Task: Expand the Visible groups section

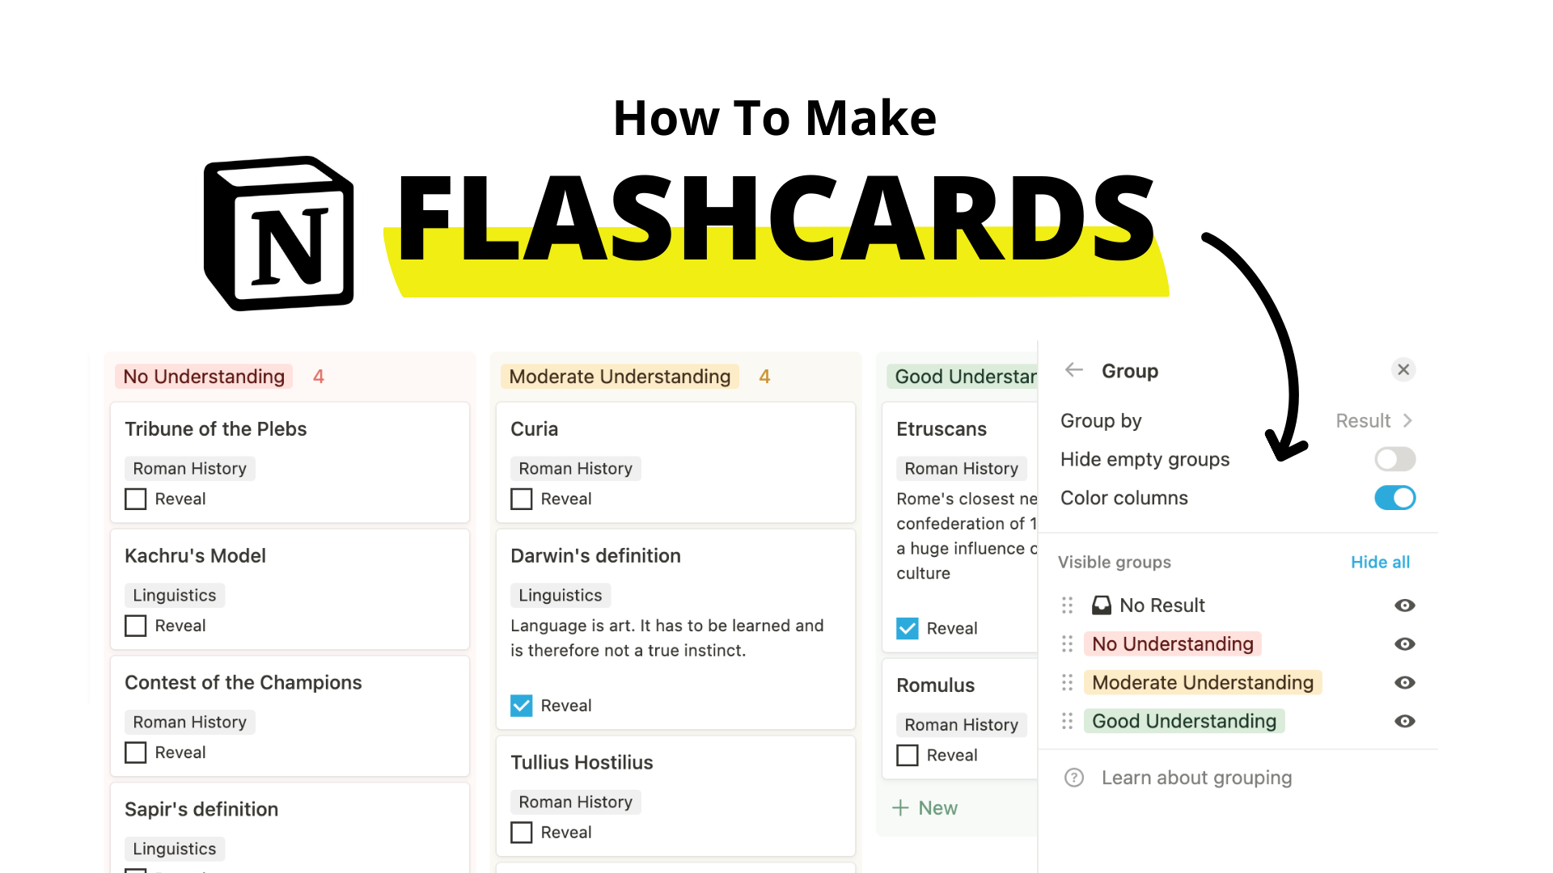Action: [1114, 562]
